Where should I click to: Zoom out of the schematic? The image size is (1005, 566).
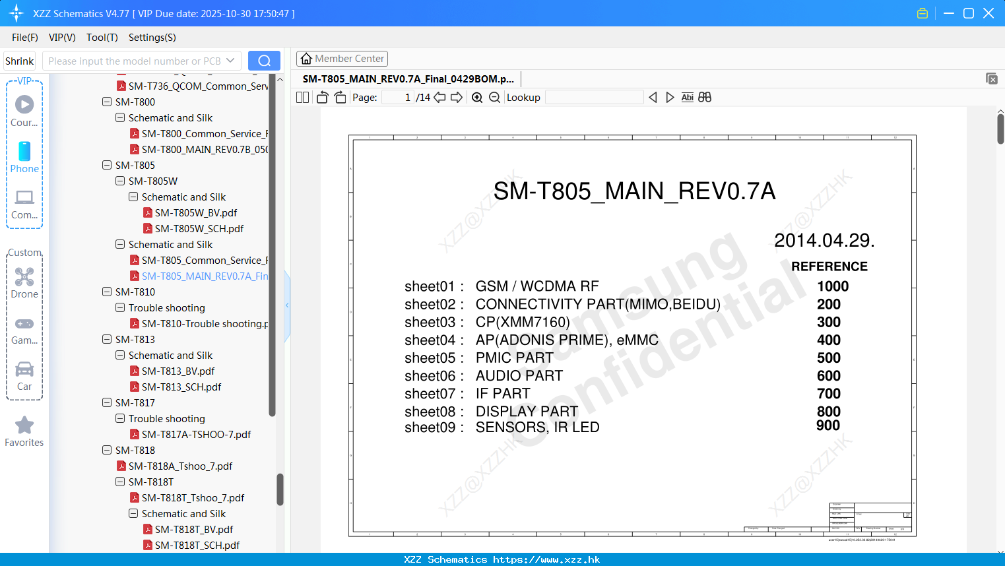click(494, 97)
